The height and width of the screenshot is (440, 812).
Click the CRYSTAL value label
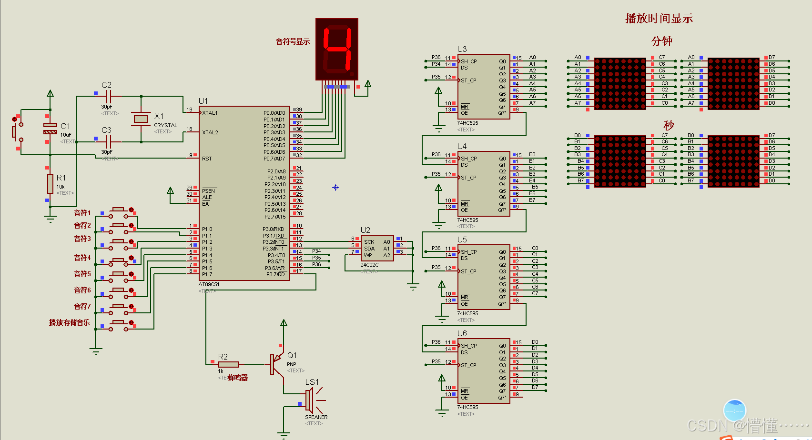pos(165,125)
